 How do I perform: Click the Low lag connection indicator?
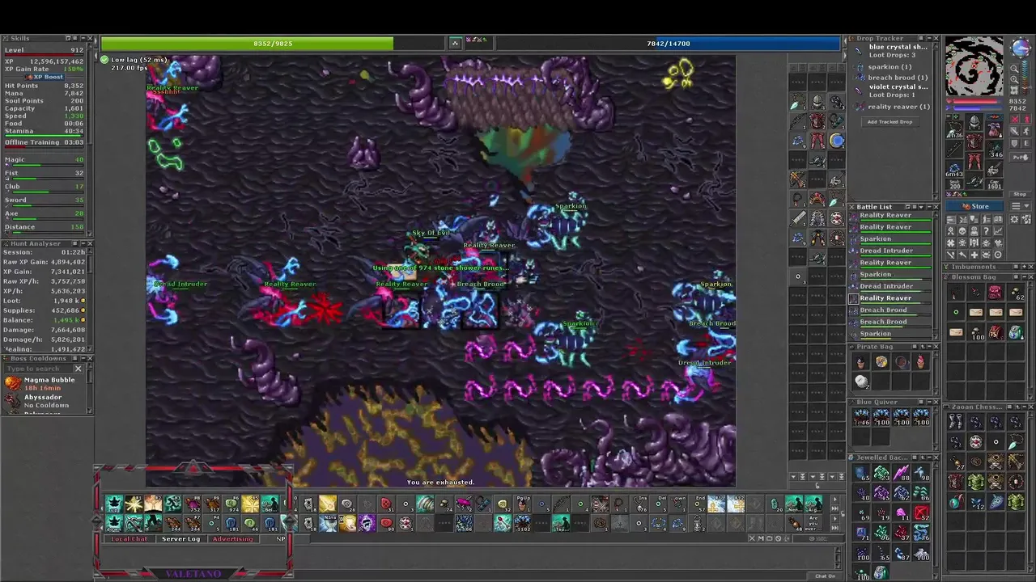click(x=134, y=60)
